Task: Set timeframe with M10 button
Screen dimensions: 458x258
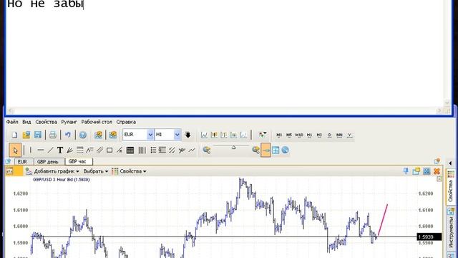Action: click(x=299, y=135)
